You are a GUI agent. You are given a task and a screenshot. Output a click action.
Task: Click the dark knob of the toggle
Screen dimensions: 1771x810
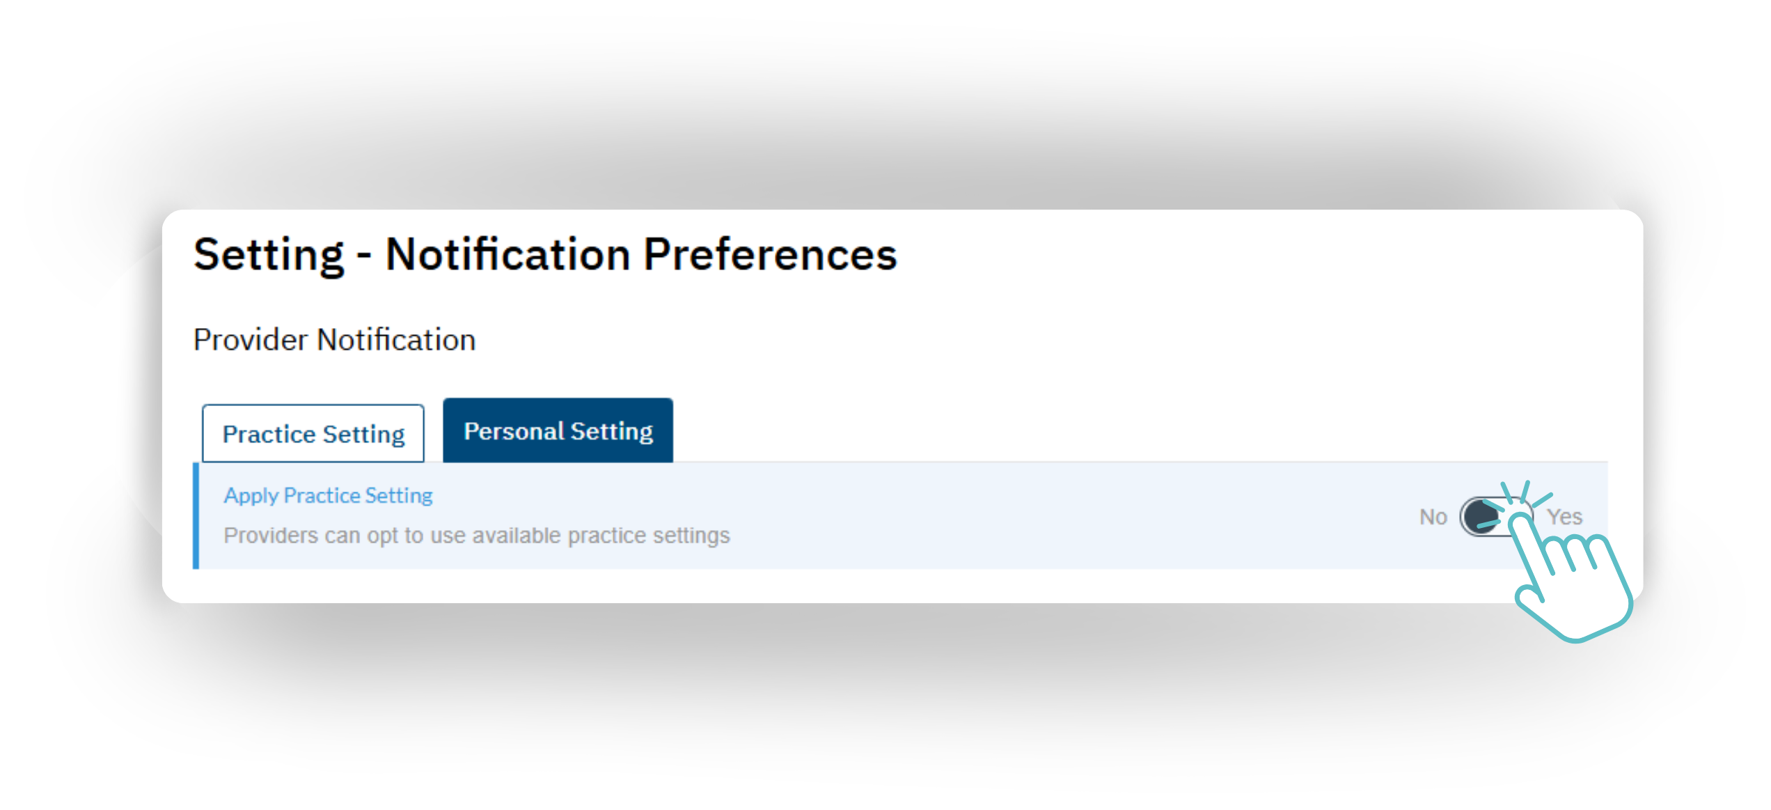click(x=1479, y=517)
